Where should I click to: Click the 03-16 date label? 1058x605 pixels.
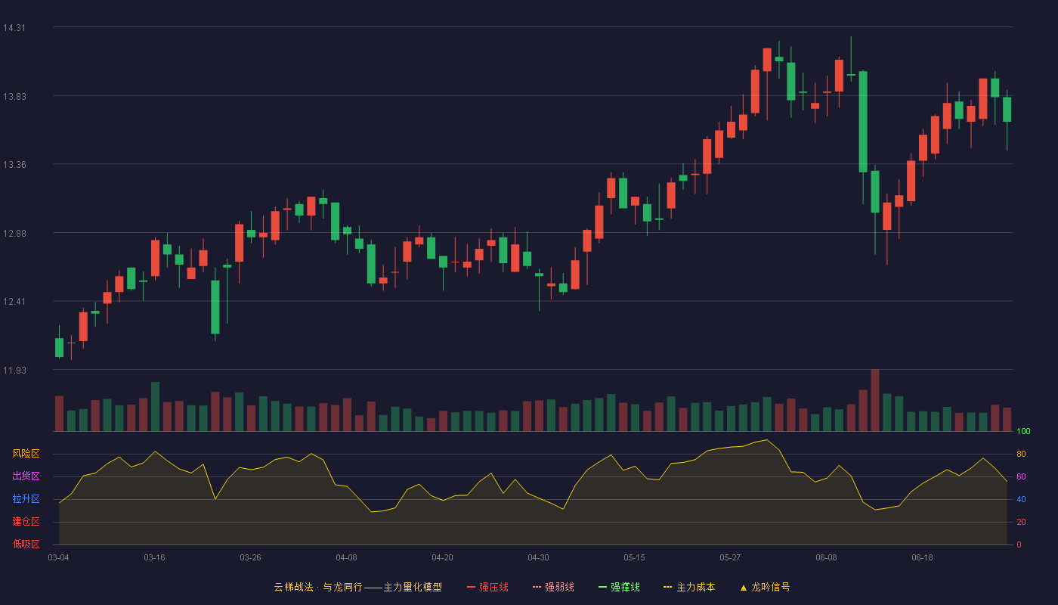[154, 557]
